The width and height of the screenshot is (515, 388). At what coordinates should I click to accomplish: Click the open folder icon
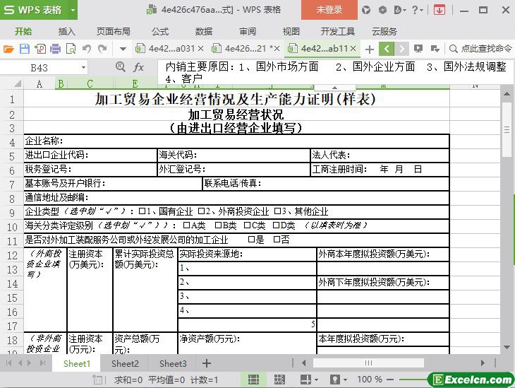click(8, 49)
